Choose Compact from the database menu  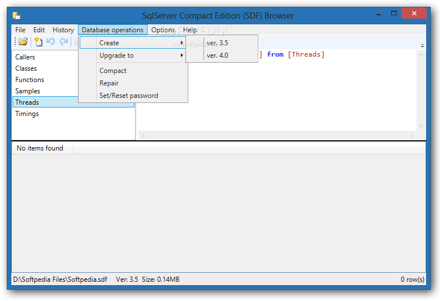pos(133,71)
